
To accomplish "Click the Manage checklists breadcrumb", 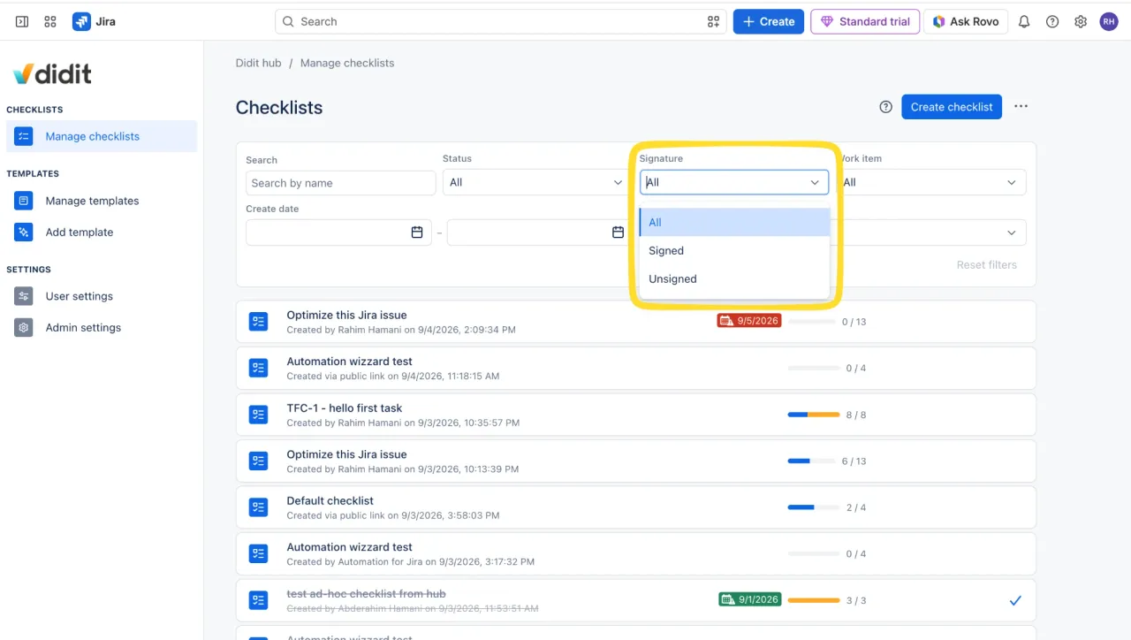I will point(347,64).
